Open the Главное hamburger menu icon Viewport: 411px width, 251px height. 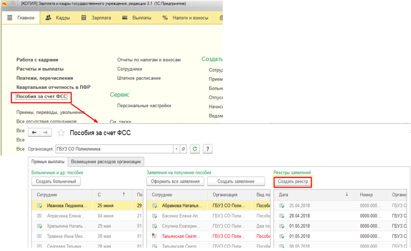click(10, 18)
